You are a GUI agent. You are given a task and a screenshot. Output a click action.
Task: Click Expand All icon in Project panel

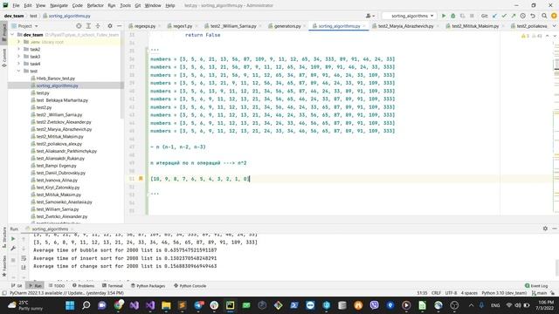(88, 26)
